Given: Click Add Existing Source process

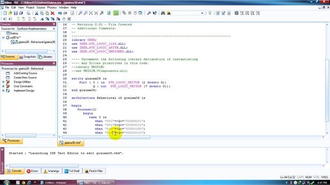Looking at the screenshot, I should coord(25,73).
